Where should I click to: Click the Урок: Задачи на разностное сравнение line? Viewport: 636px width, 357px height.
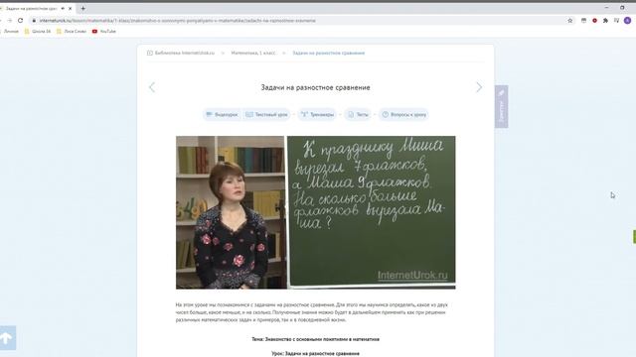click(x=315, y=353)
